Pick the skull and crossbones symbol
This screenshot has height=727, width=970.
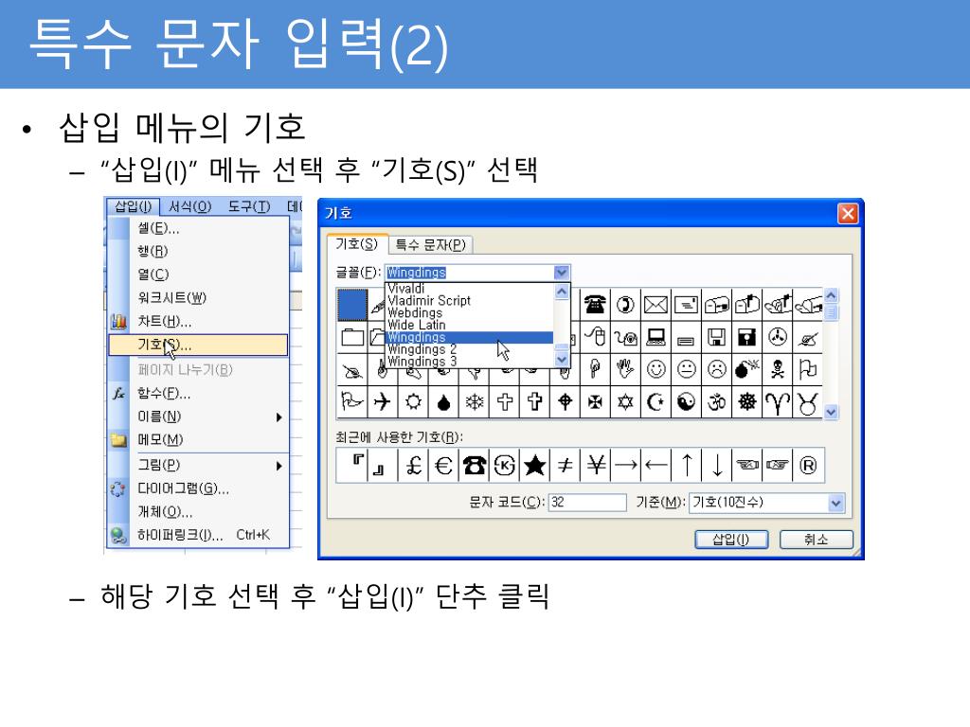click(777, 370)
